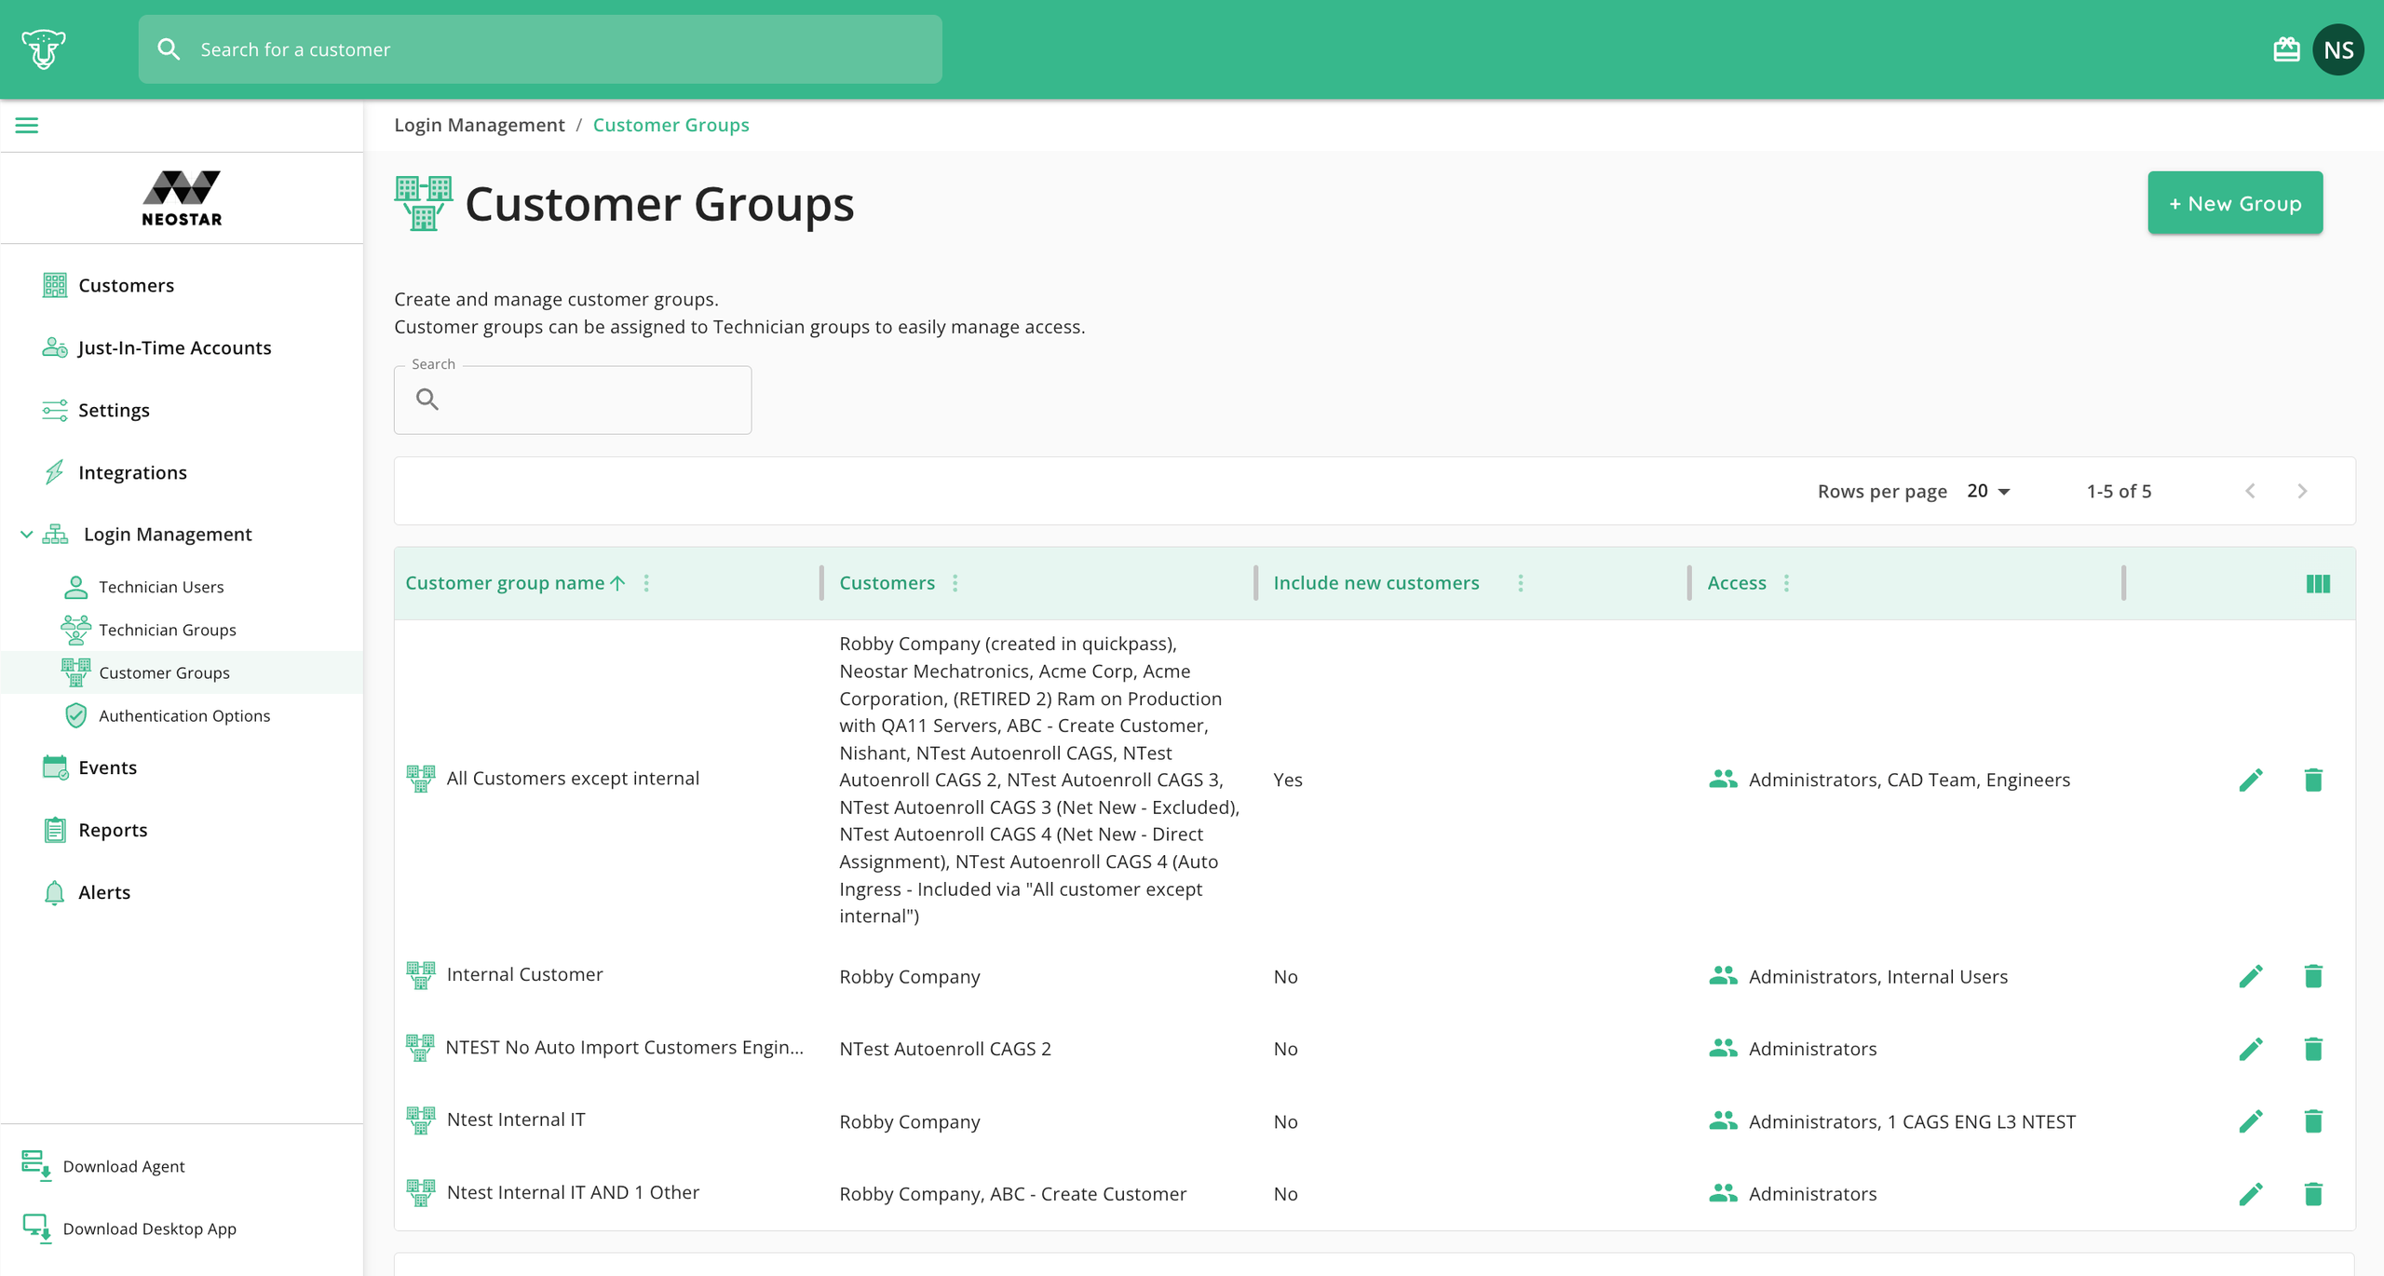Open column menu for Customer group name
Screen dimensions: 2384x1276
(646, 583)
